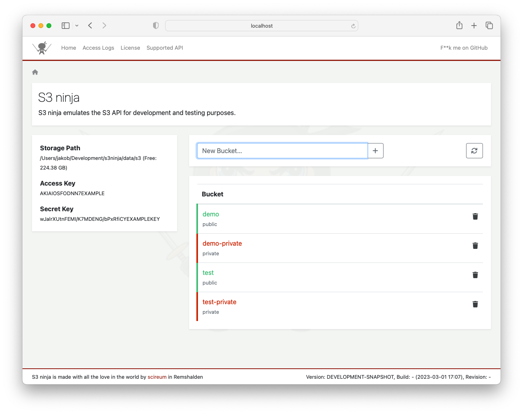523x414 pixels.
Task: Expand the sidebar dropdown chevron
Action: [x=77, y=26]
